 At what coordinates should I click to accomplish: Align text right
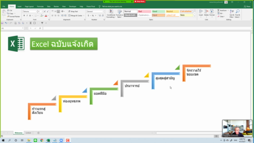click(x=58, y=15)
